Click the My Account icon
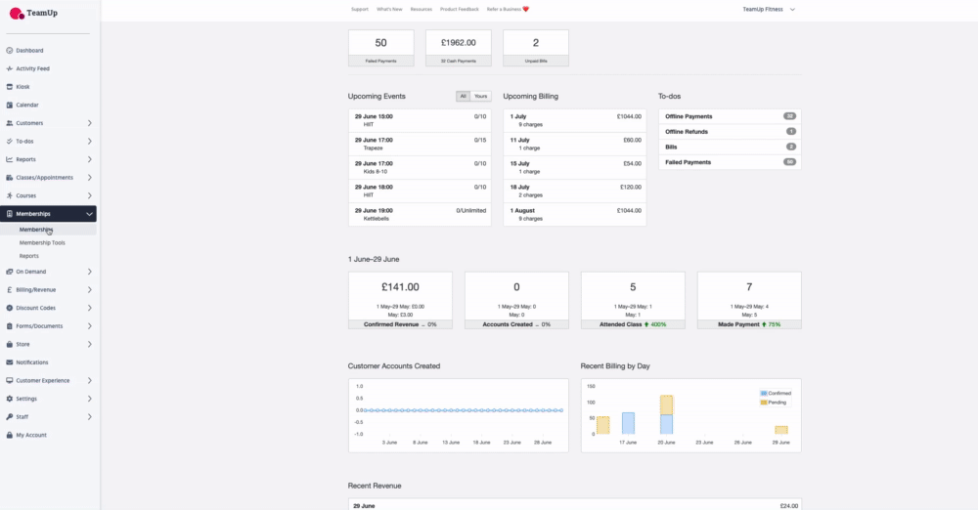978x510 pixels. click(x=10, y=435)
